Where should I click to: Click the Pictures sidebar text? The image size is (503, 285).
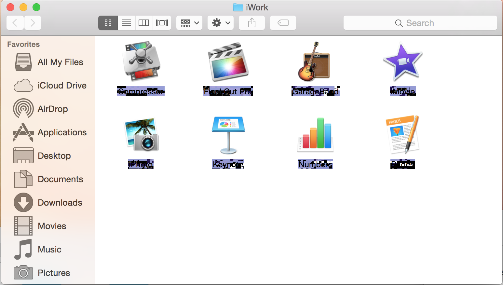click(54, 273)
